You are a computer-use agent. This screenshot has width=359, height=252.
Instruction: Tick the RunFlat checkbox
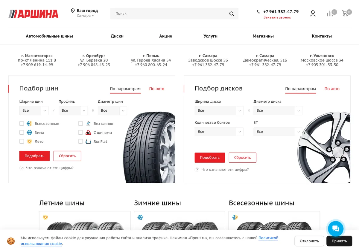[80, 142]
